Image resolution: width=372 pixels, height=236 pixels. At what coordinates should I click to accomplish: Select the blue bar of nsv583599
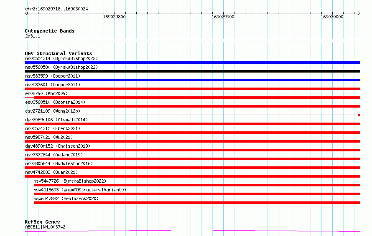[x=192, y=80]
